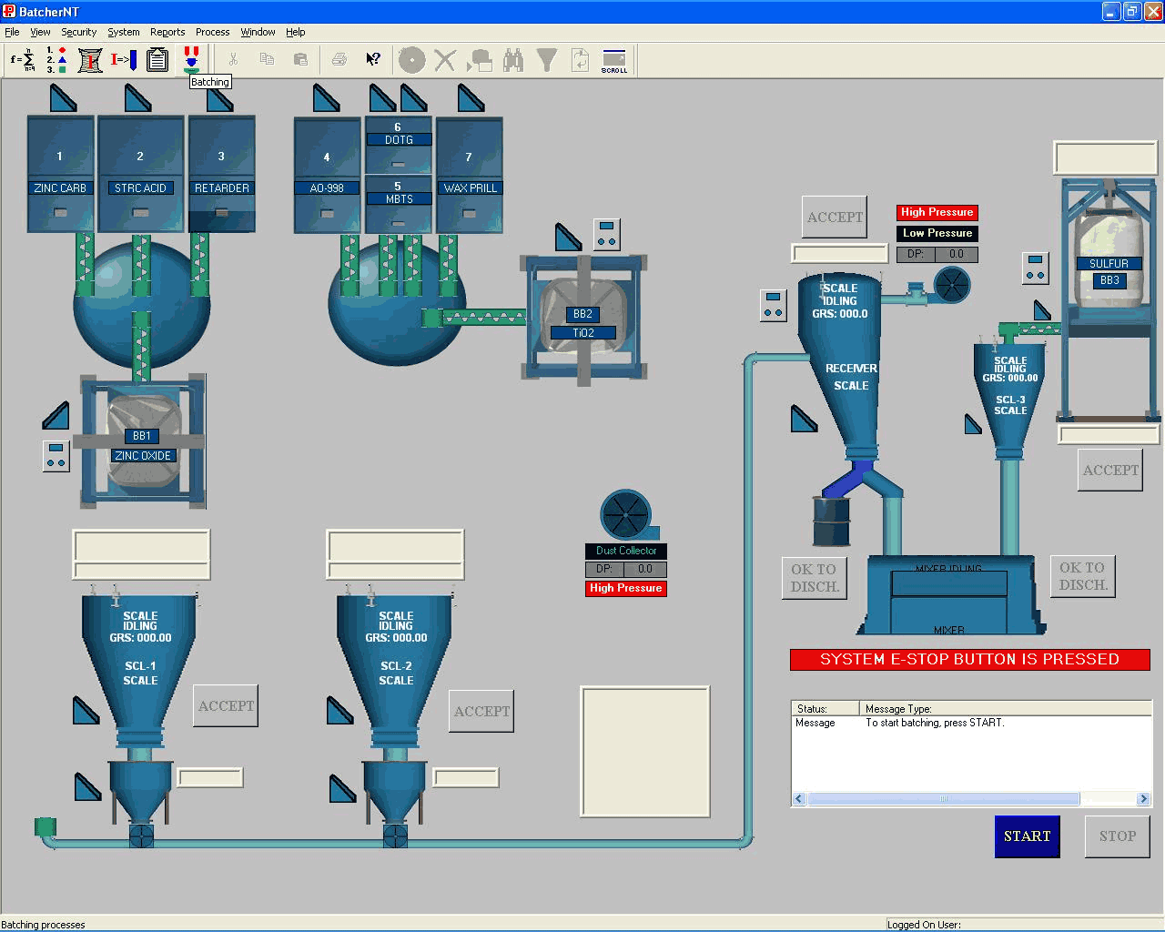Click the Dust Collector High Pressure indicator
This screenshot has width=1165, height=932.
(x=626, y=589)
